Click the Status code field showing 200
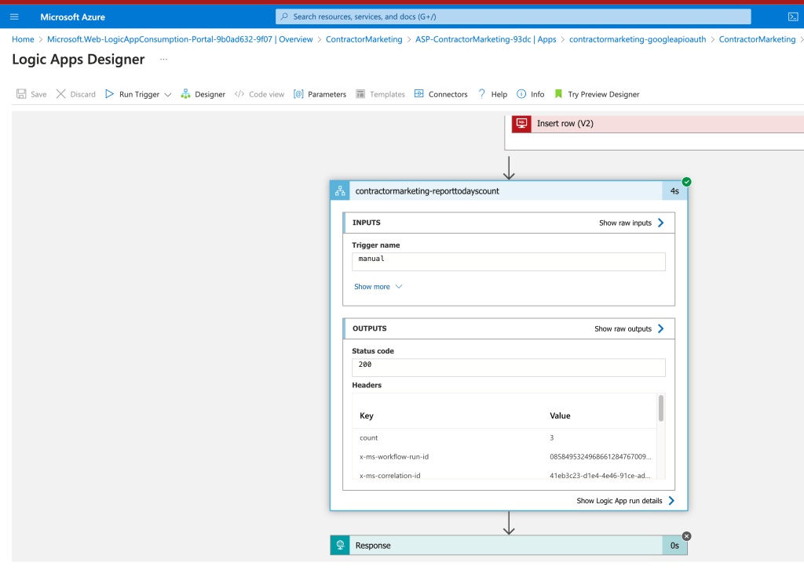Screen dimensions: 804x573 click(509, 368)
